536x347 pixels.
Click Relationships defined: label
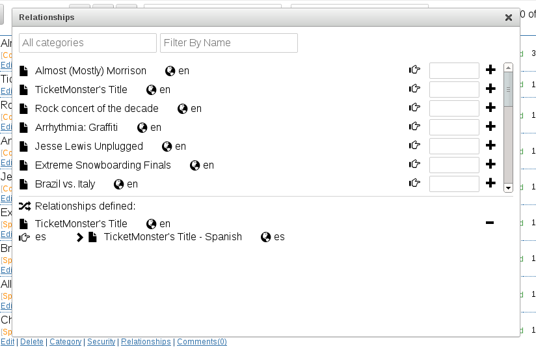(85, 206)
